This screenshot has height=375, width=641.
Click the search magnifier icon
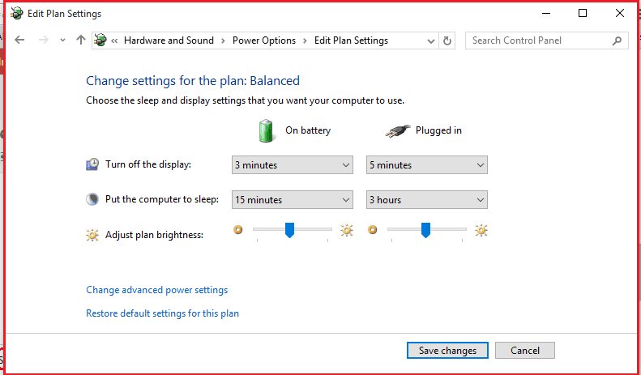(x=617, y=40)
